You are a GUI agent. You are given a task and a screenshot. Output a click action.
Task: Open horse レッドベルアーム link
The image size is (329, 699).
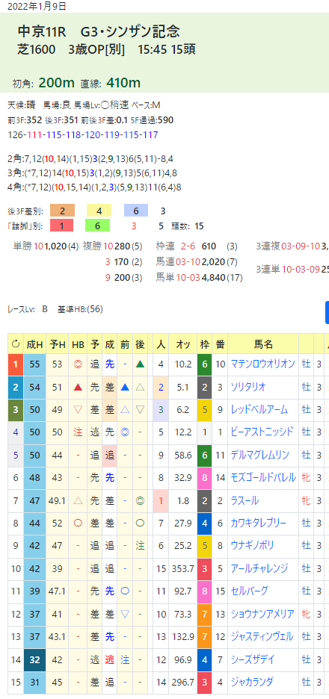(x=259, y=410)
